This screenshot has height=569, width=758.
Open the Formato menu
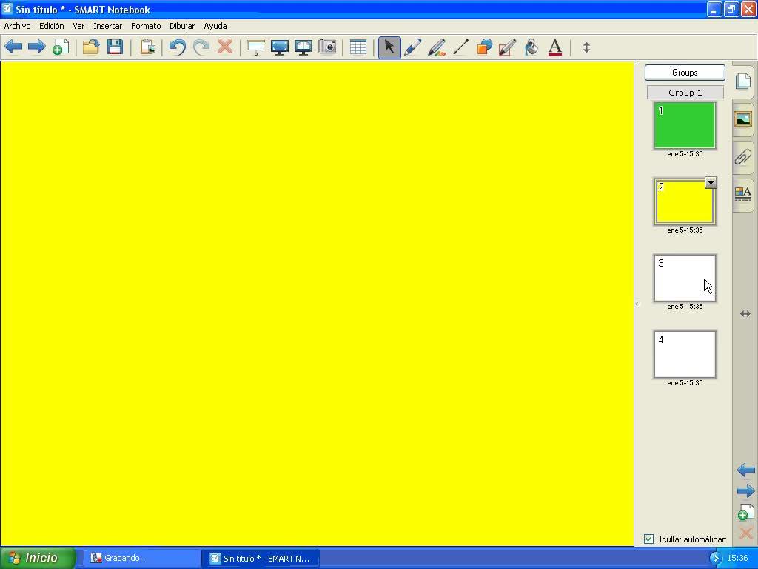(146, 26)
